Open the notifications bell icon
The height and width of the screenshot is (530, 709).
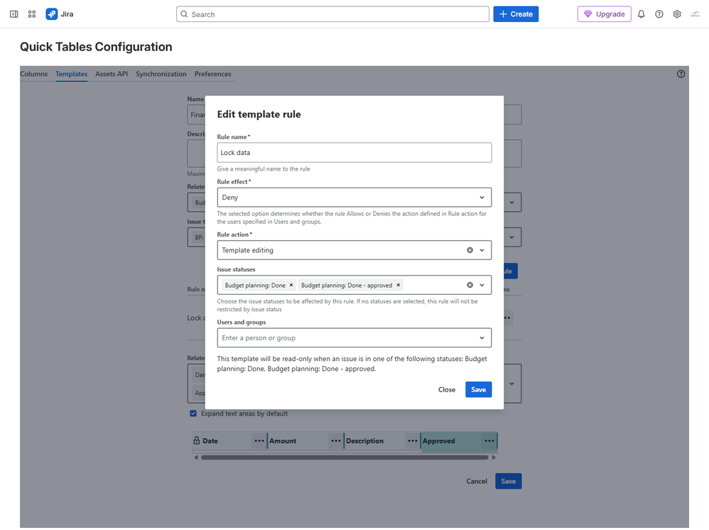click(x=642, y=14)
